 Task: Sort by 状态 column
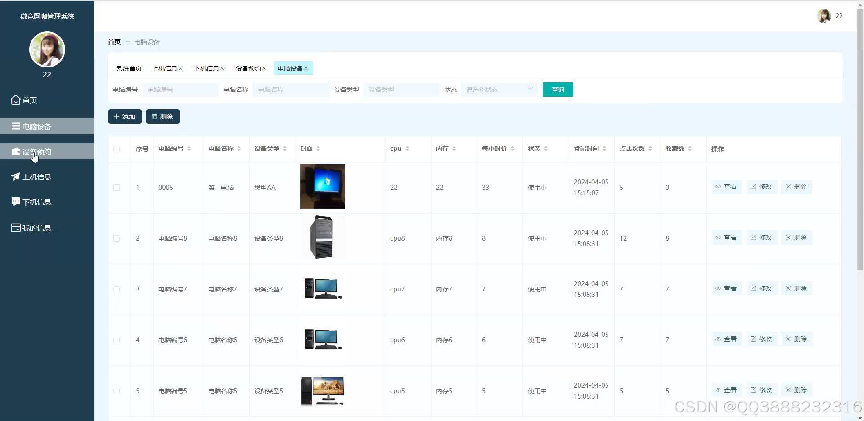546,148
